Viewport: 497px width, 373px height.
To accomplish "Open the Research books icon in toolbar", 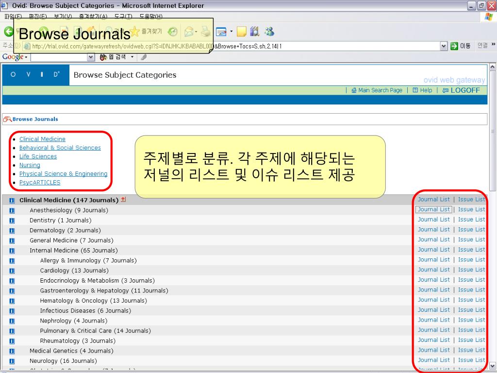I will 254,32.
